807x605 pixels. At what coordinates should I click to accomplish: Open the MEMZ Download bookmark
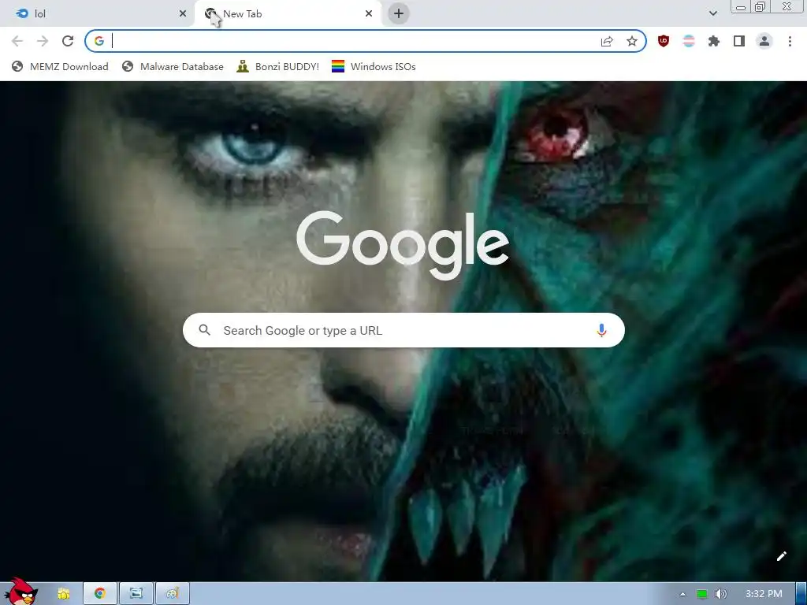60,66
